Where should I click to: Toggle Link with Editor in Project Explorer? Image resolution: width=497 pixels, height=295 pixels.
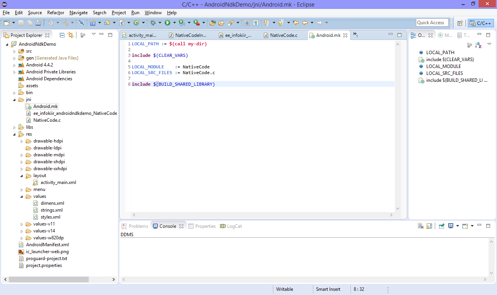(x=71, y=35)
